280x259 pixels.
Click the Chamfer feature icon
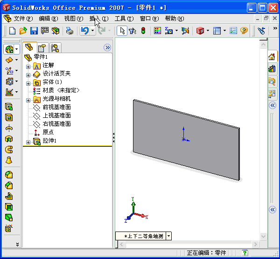tap(9, 186)
